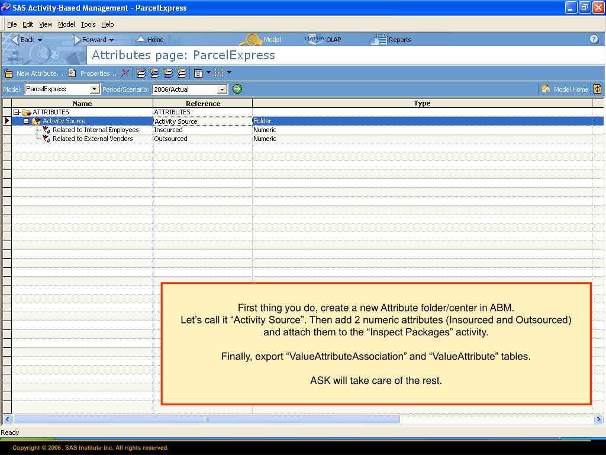The width and height of the screenshot is (606, 455).
Task: Open the File menu
Action: pyautogui.click(x=12, y=24)
